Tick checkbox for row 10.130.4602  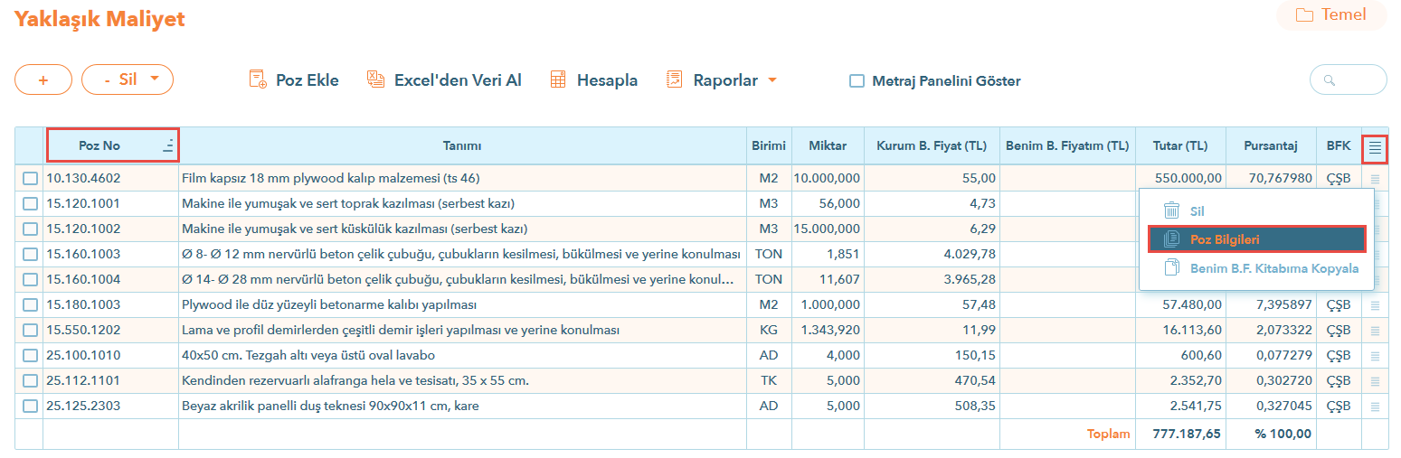(x=31, y=179)
